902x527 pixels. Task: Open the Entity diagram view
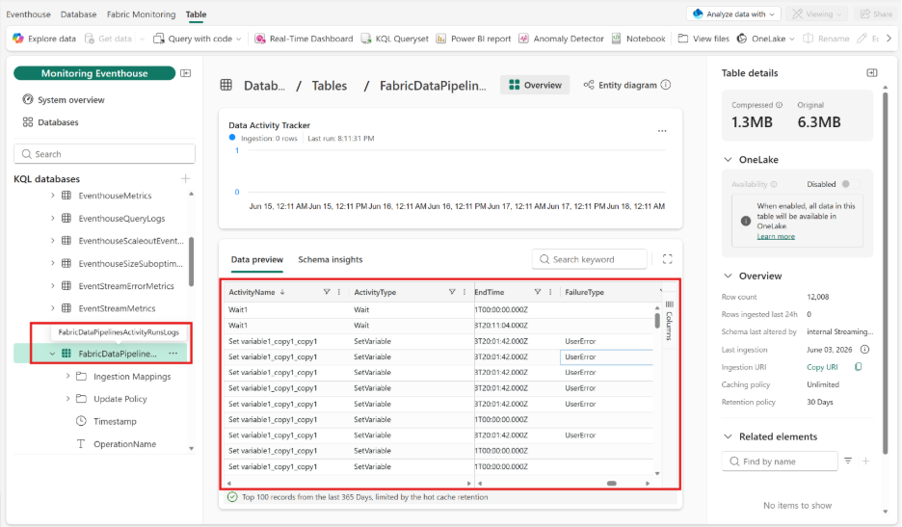click(620, 85)
